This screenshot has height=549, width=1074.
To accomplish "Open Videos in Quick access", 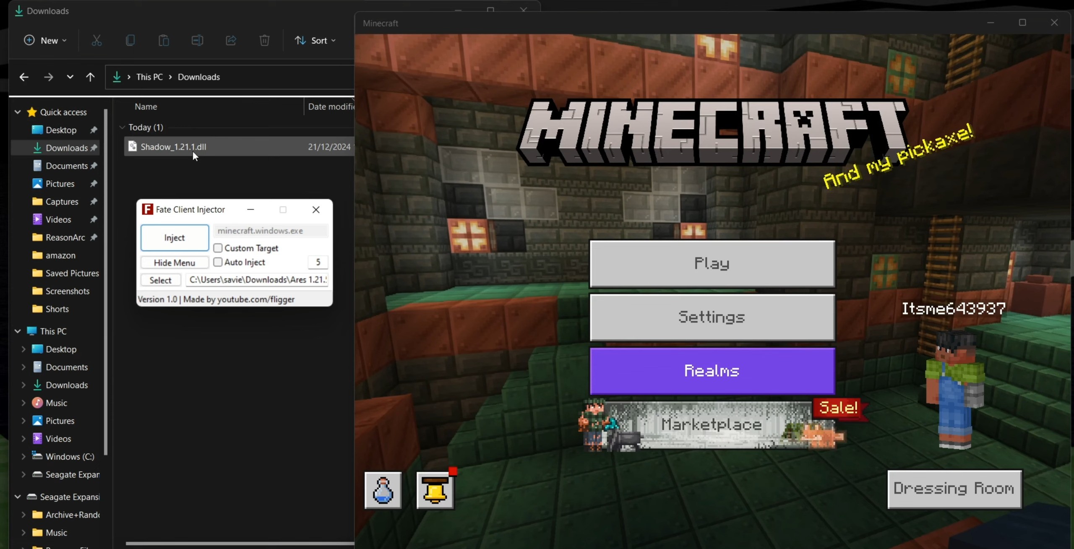I will coord(58,220).
